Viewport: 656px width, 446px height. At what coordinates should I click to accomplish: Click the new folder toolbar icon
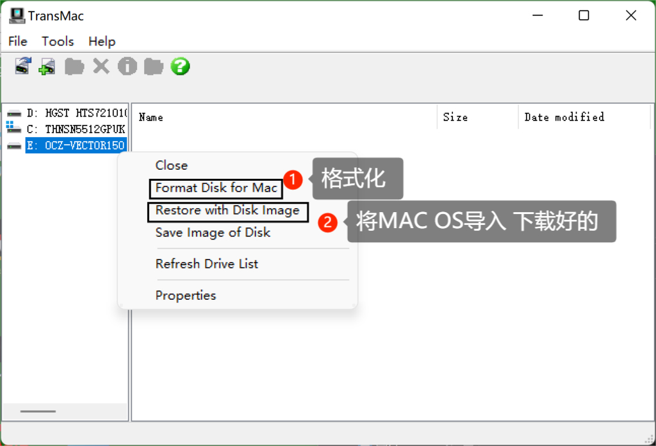[x=154, y=67]
